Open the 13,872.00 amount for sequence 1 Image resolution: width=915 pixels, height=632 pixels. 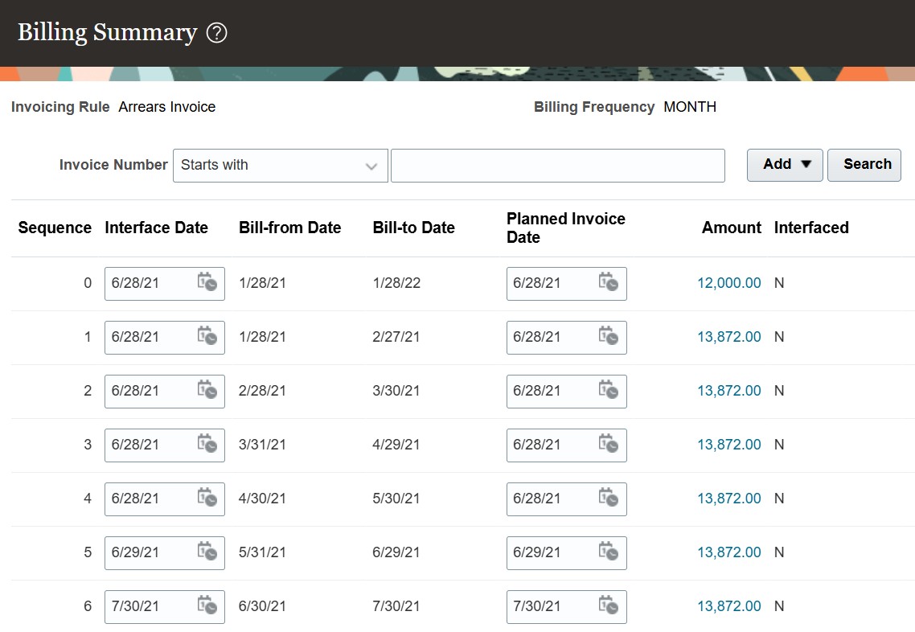click(728, 337)
